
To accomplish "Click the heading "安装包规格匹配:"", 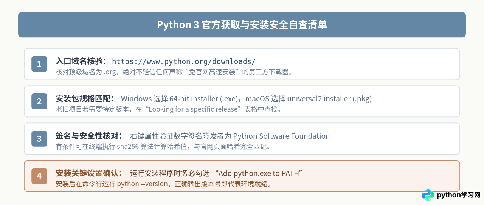I will pyautogui.click(x=85, y=99).
